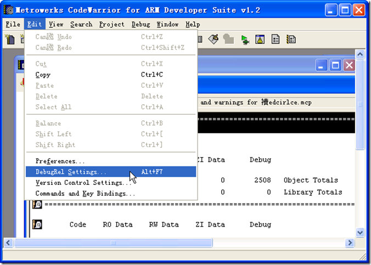
Task: Maximize the main CodeWarrior window
Action: tap(345, 10)
